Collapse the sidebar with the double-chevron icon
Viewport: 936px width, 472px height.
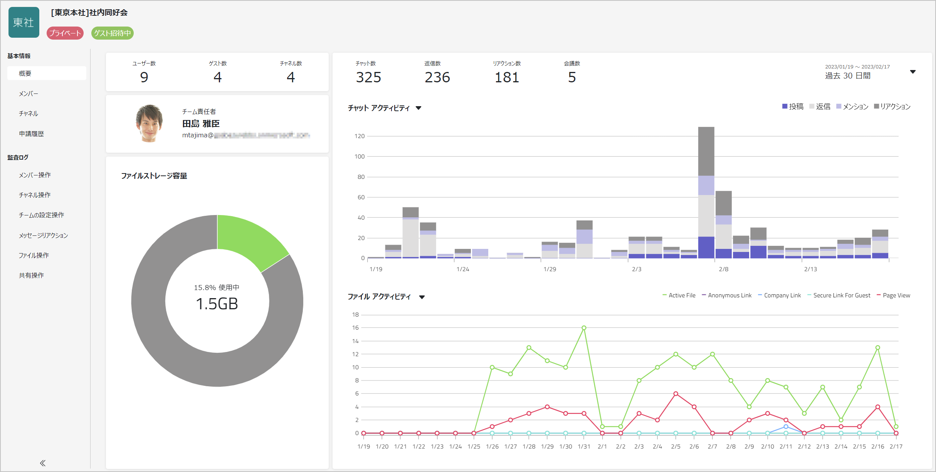click(x=43, y=463)
